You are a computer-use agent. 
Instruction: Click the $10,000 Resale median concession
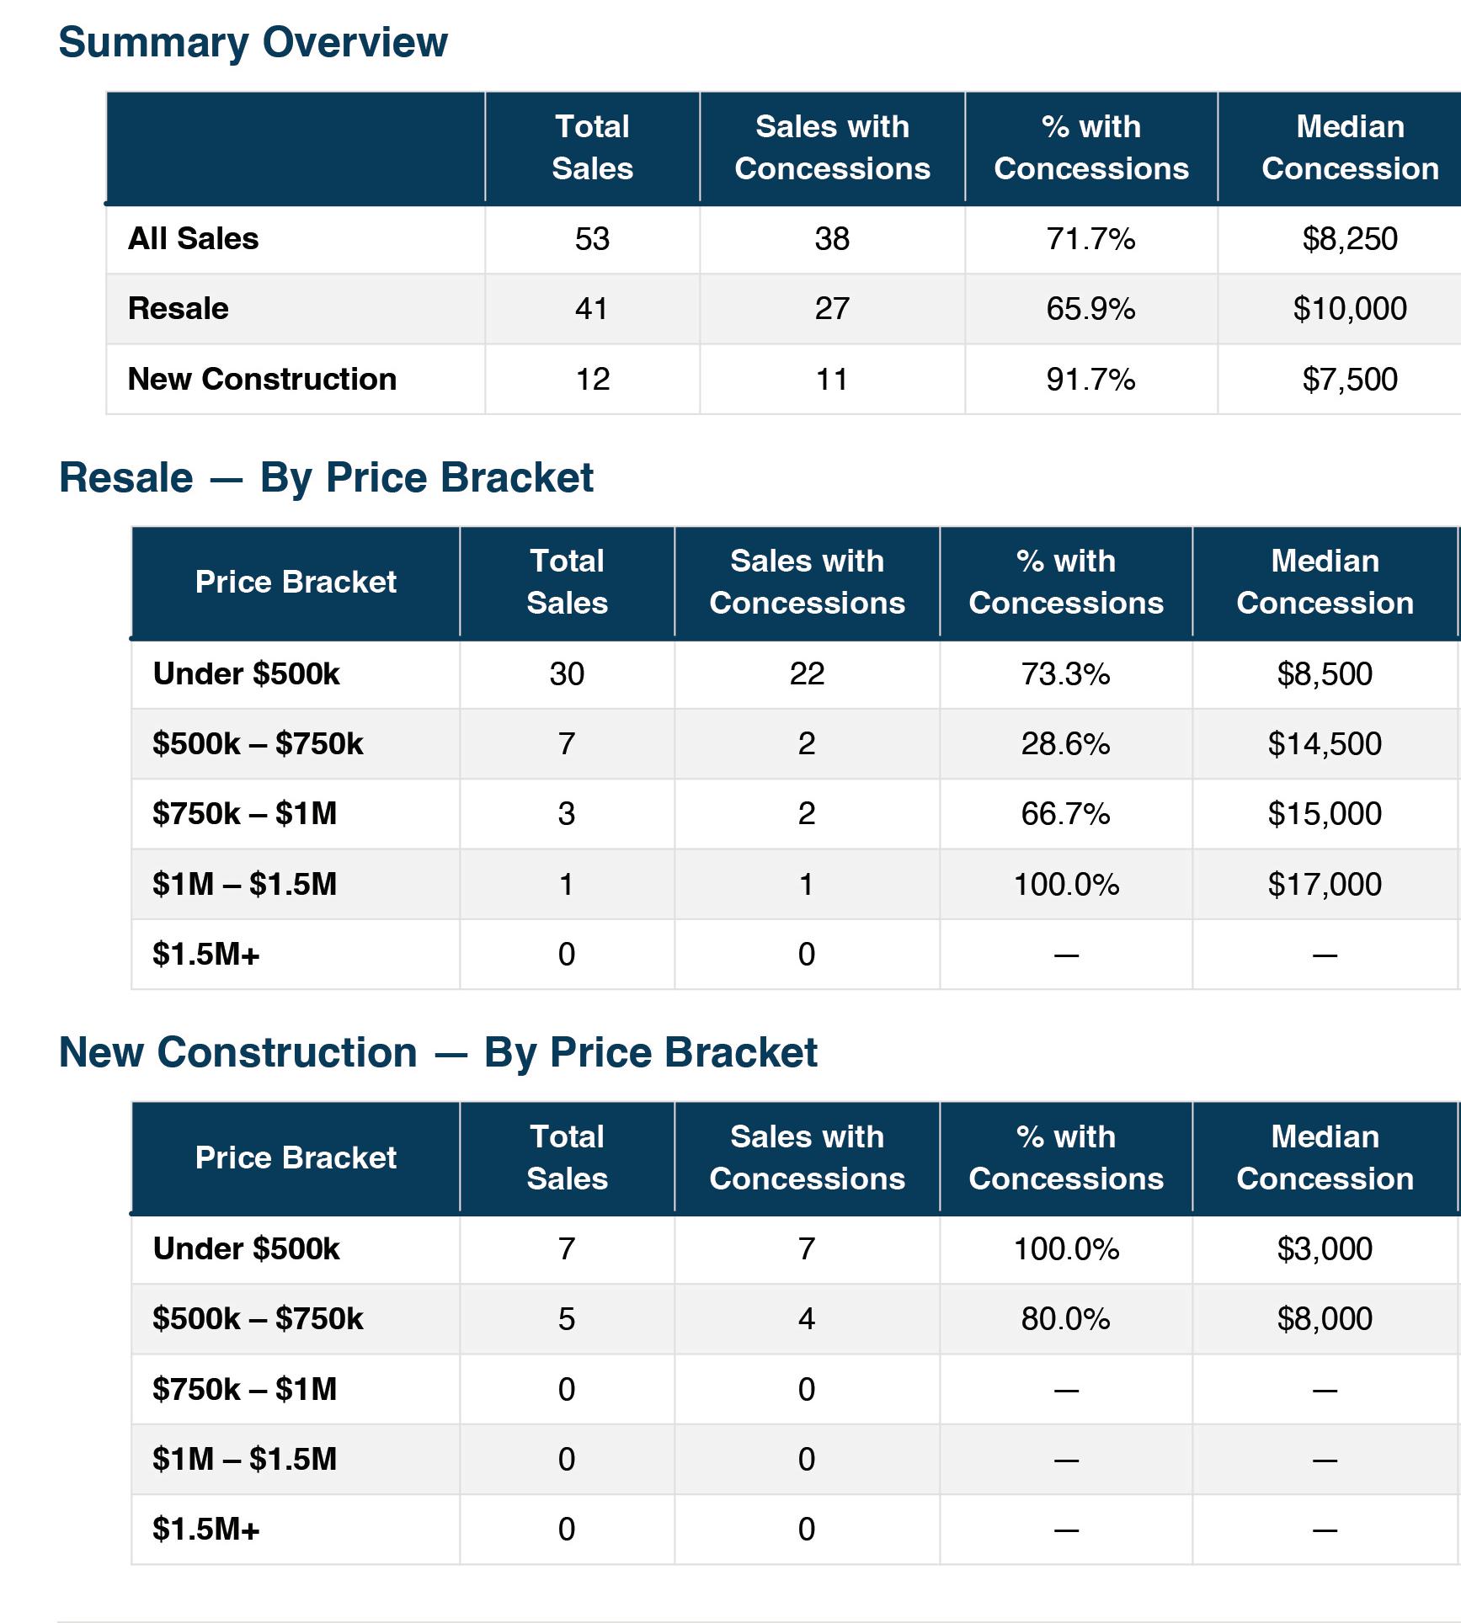[1350, 309]
